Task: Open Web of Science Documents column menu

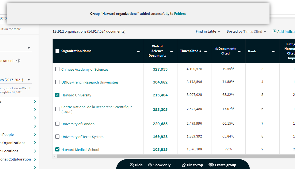Action: pos(171,51)
